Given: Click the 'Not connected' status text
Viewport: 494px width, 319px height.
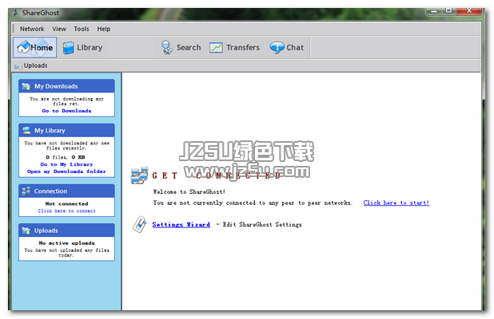Looking at the screenshot, I should coord(66,203).
